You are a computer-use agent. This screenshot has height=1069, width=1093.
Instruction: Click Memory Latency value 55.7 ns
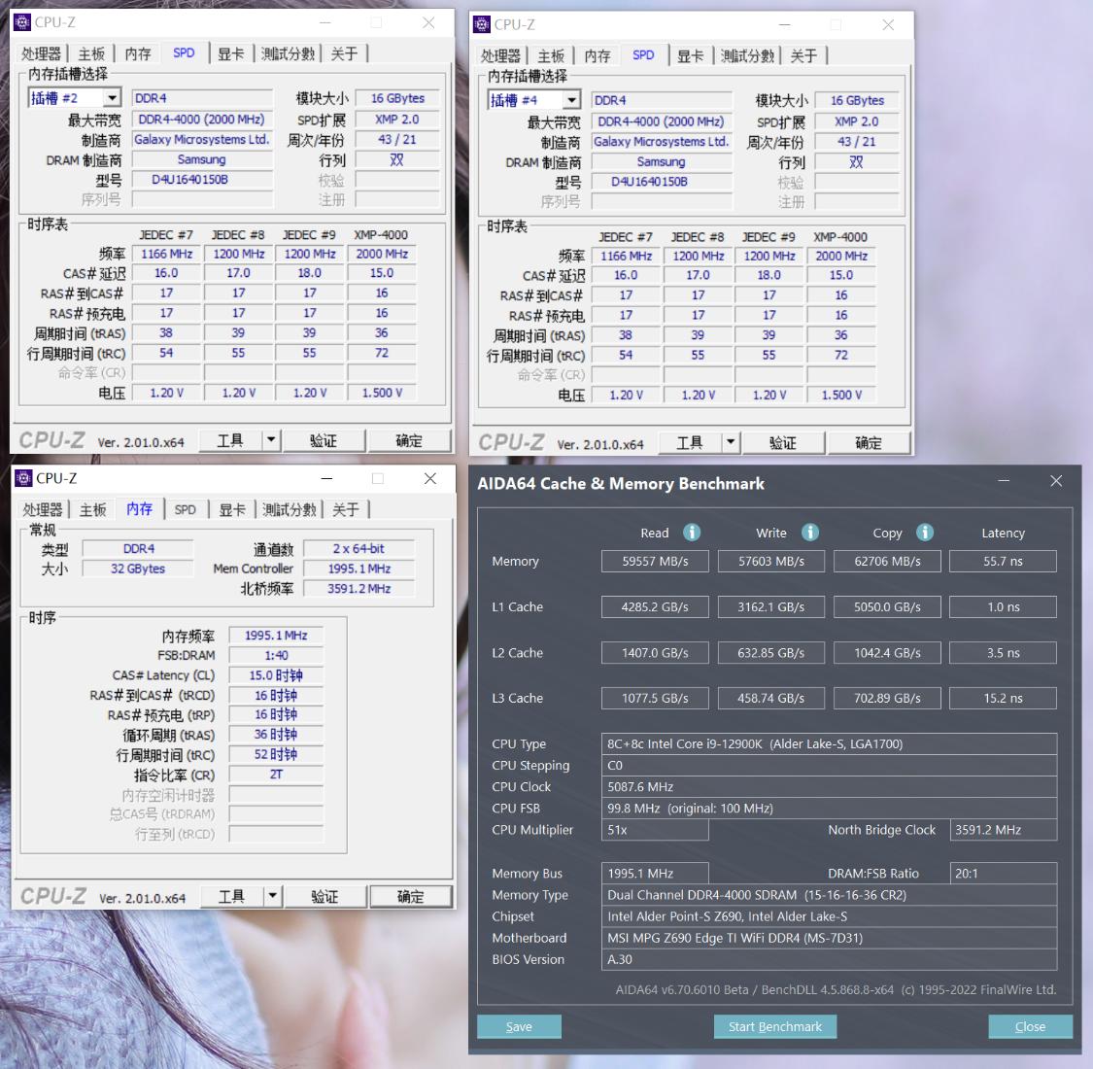point(1003,561)
